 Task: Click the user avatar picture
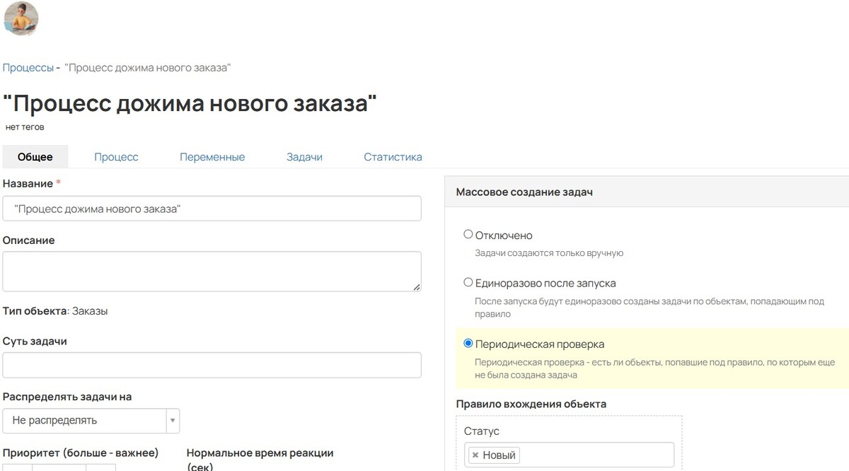pyautogui.click(x=21, y=18)
